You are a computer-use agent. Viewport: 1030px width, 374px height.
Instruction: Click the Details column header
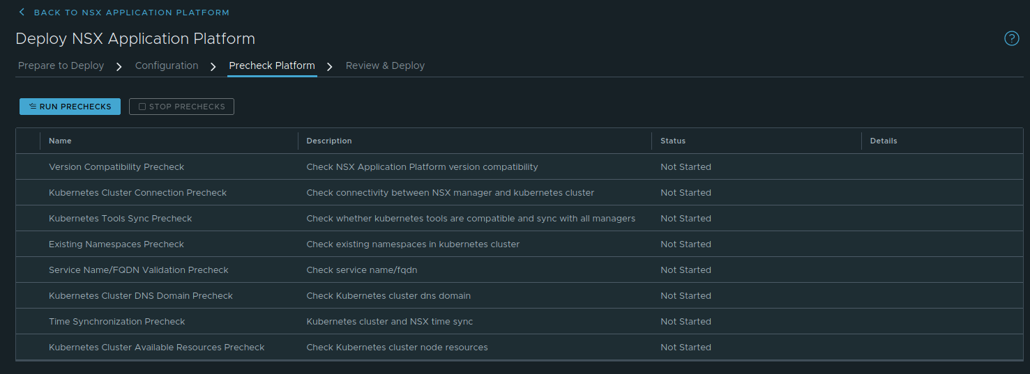click(884, 141)
